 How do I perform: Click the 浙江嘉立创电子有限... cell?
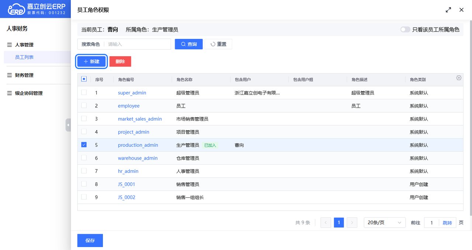click(x=257, y=93)
